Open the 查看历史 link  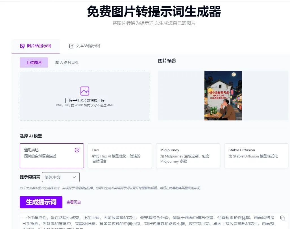click(x=75, y=202)
